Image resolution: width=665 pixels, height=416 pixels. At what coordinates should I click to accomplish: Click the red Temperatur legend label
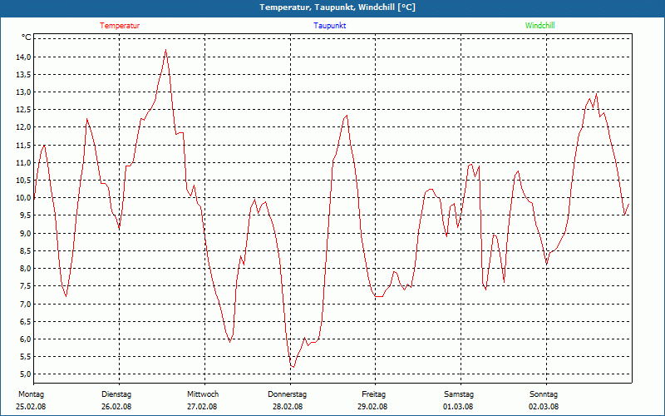(120, 26)
